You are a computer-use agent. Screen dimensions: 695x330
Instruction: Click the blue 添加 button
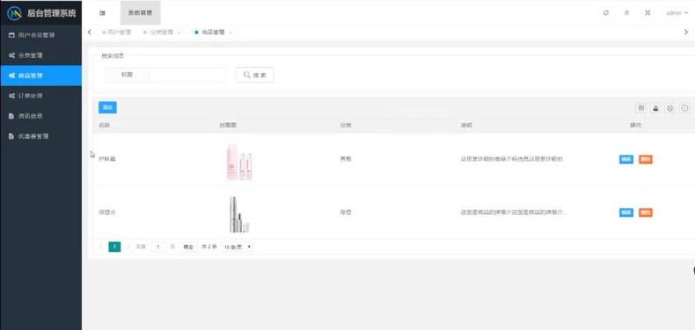(107, 107)
